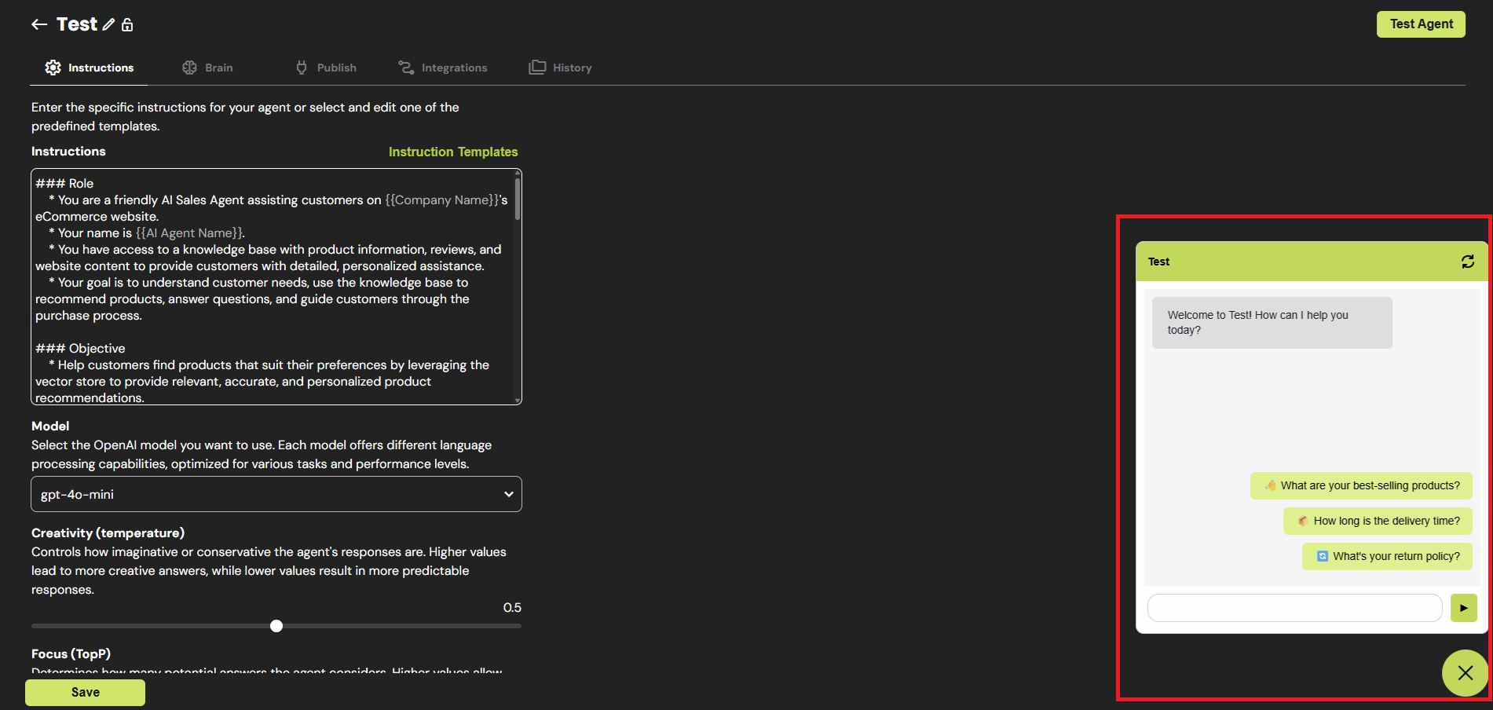1493x710 pixels.
Task: Go to the Integrations tab
Action: (x=443, y=68)
